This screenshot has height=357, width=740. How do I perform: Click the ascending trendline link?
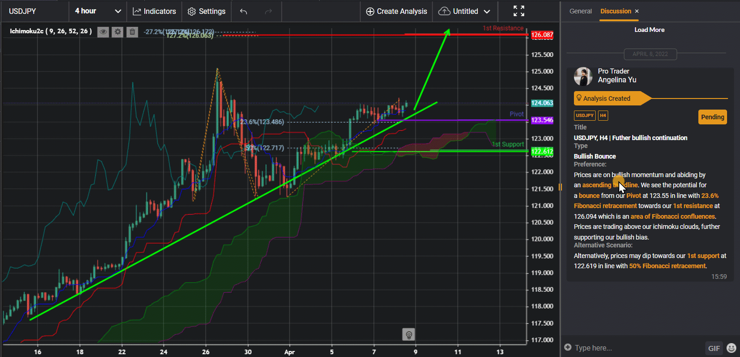pyautogui.click(x=610, y=185)
